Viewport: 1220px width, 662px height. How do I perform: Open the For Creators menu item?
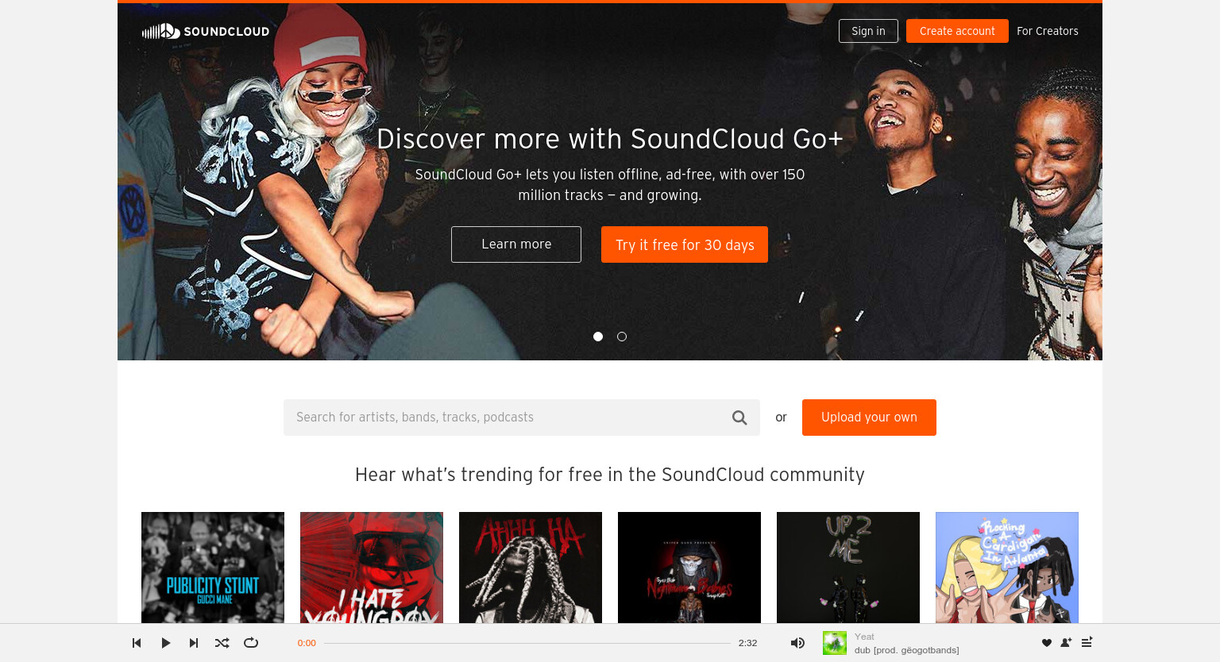1048,31
